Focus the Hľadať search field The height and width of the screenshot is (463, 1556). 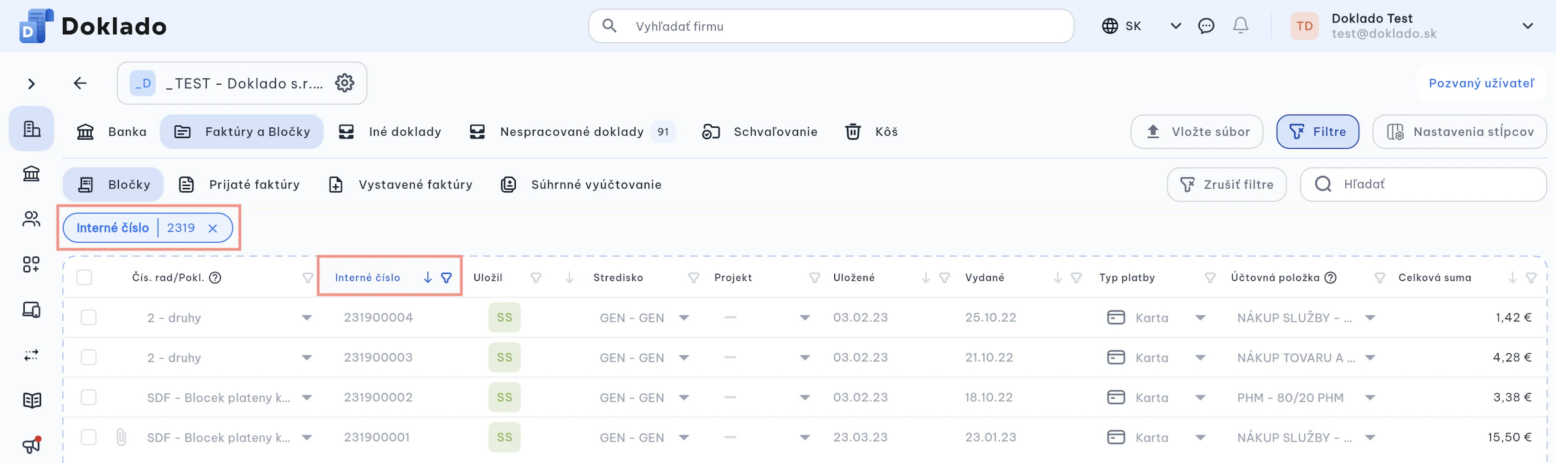click(1423, 185)
